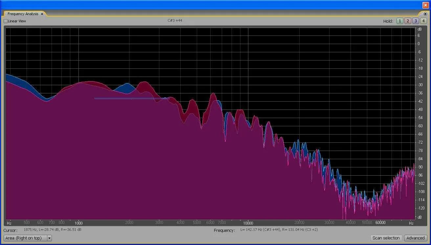Click the 0 dB mark on the right scale
This screenshot has height=245, width=431.
[418, 43]
